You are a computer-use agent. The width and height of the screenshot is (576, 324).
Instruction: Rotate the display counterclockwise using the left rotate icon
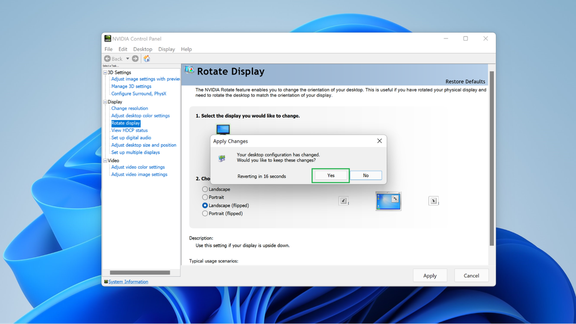click(x=343, y=201)
